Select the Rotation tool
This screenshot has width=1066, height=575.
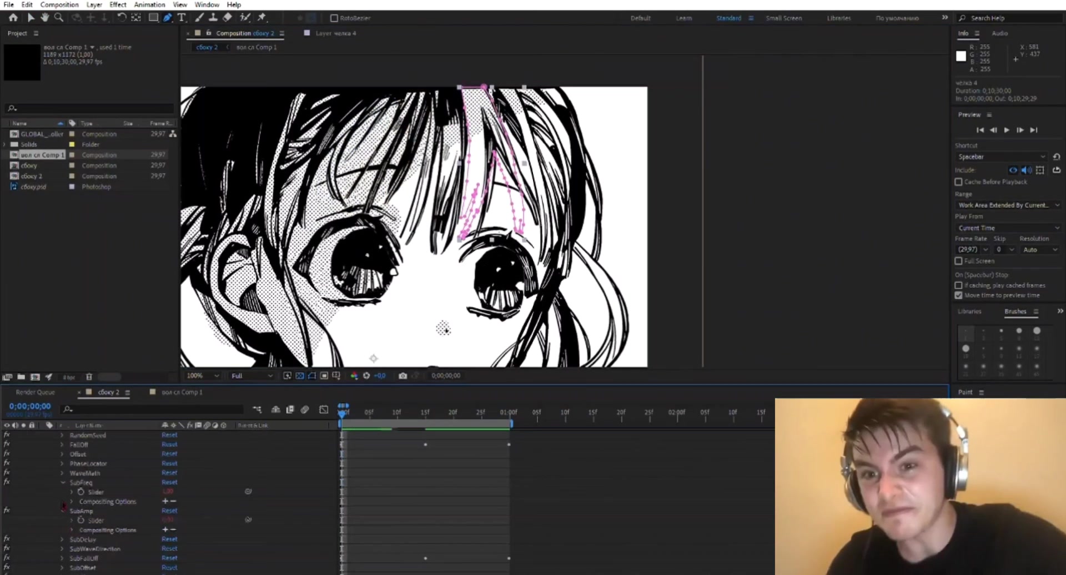coord(122,18)
